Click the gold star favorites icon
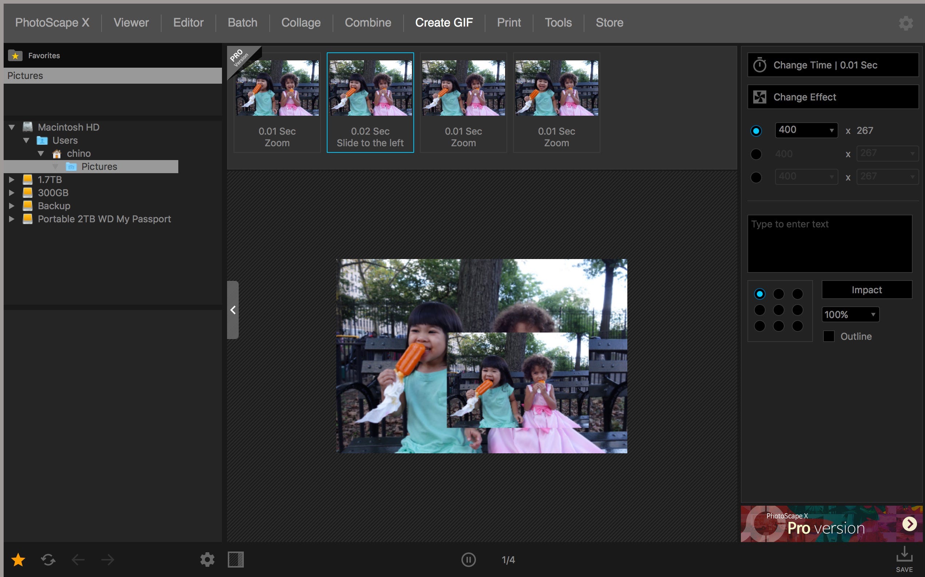The height and width of the screenshot is (577, 925). (x=18, y=560)
